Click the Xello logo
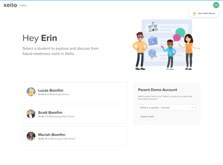 pyautogui.click(x=10, y=5)
